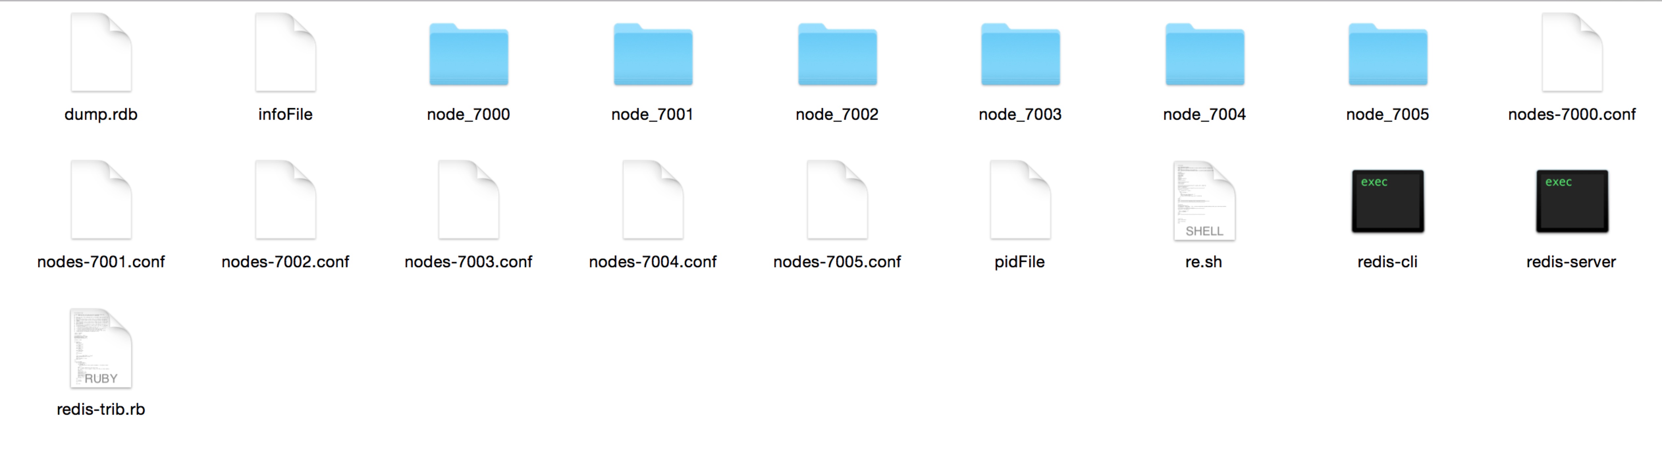Click the nodes-7005.conf file icon
Image resolution: width=1662 pixels, height=449 pixels.
[x=838, y=200]
